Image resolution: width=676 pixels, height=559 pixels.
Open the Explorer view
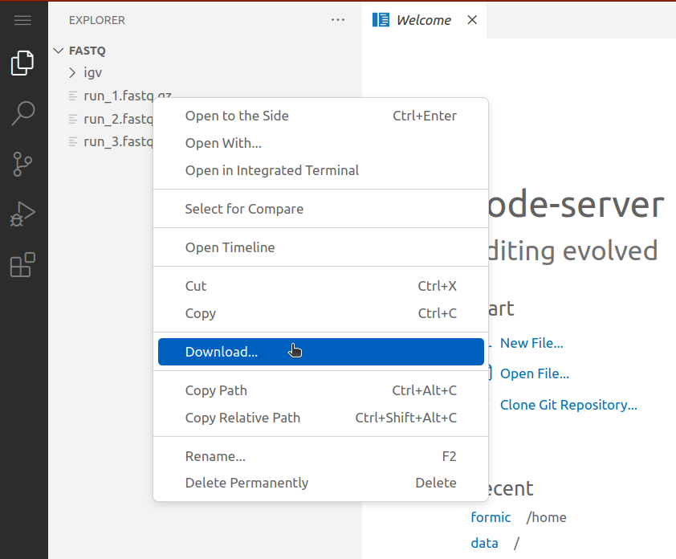tap(22, 63)
